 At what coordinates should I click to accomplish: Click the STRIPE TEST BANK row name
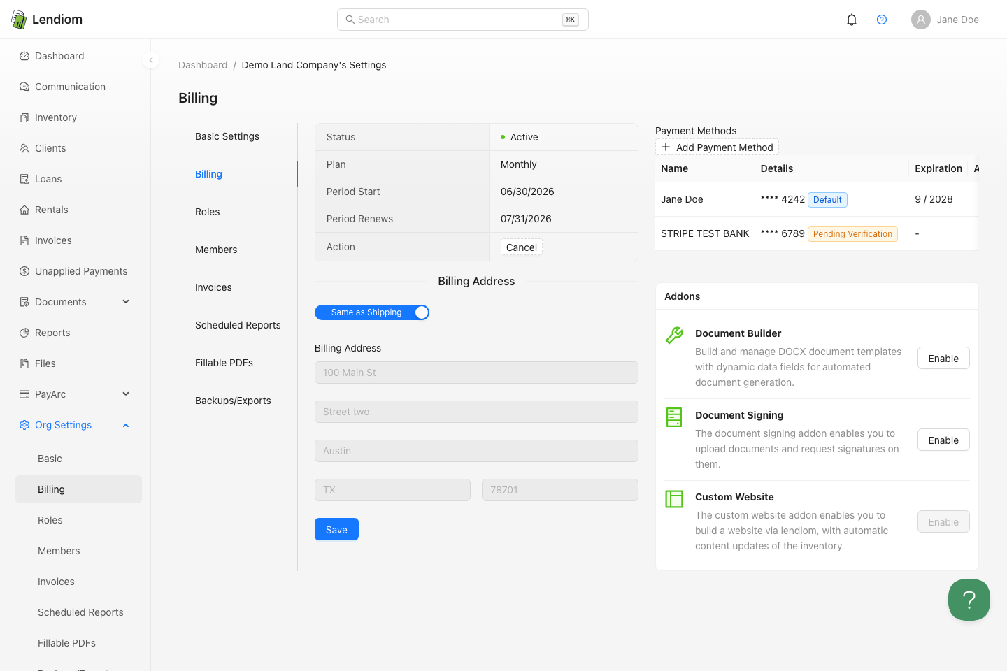click(705, 233)
